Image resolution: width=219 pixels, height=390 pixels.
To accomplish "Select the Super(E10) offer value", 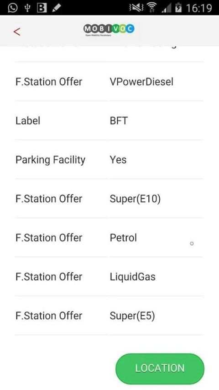I will pos(135,199).
